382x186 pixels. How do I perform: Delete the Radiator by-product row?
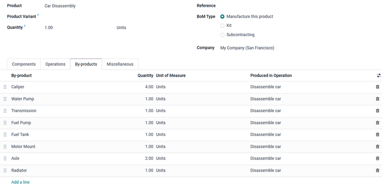pos(378,170)
